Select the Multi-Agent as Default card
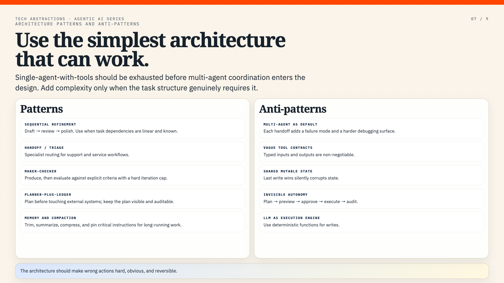 pos(371,128)
